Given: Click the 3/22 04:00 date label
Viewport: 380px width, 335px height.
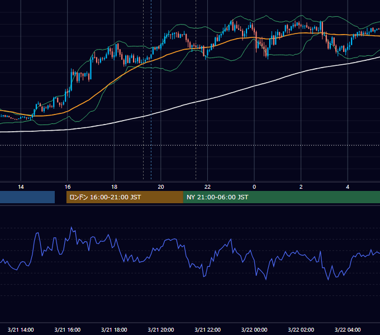Looking at the screenshot, I should pos(348,329).
